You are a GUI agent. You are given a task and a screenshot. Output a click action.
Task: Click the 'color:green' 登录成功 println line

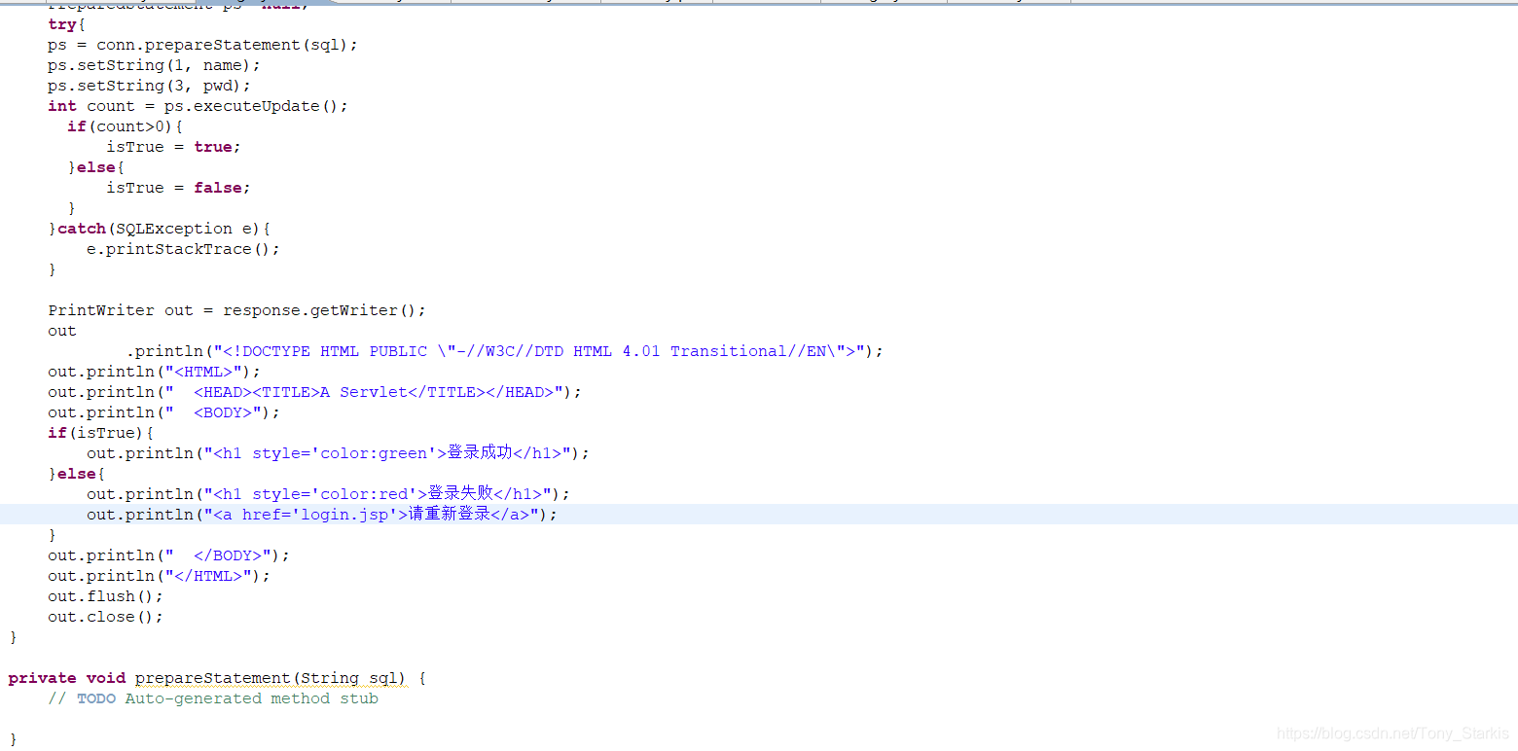(338, 453)
